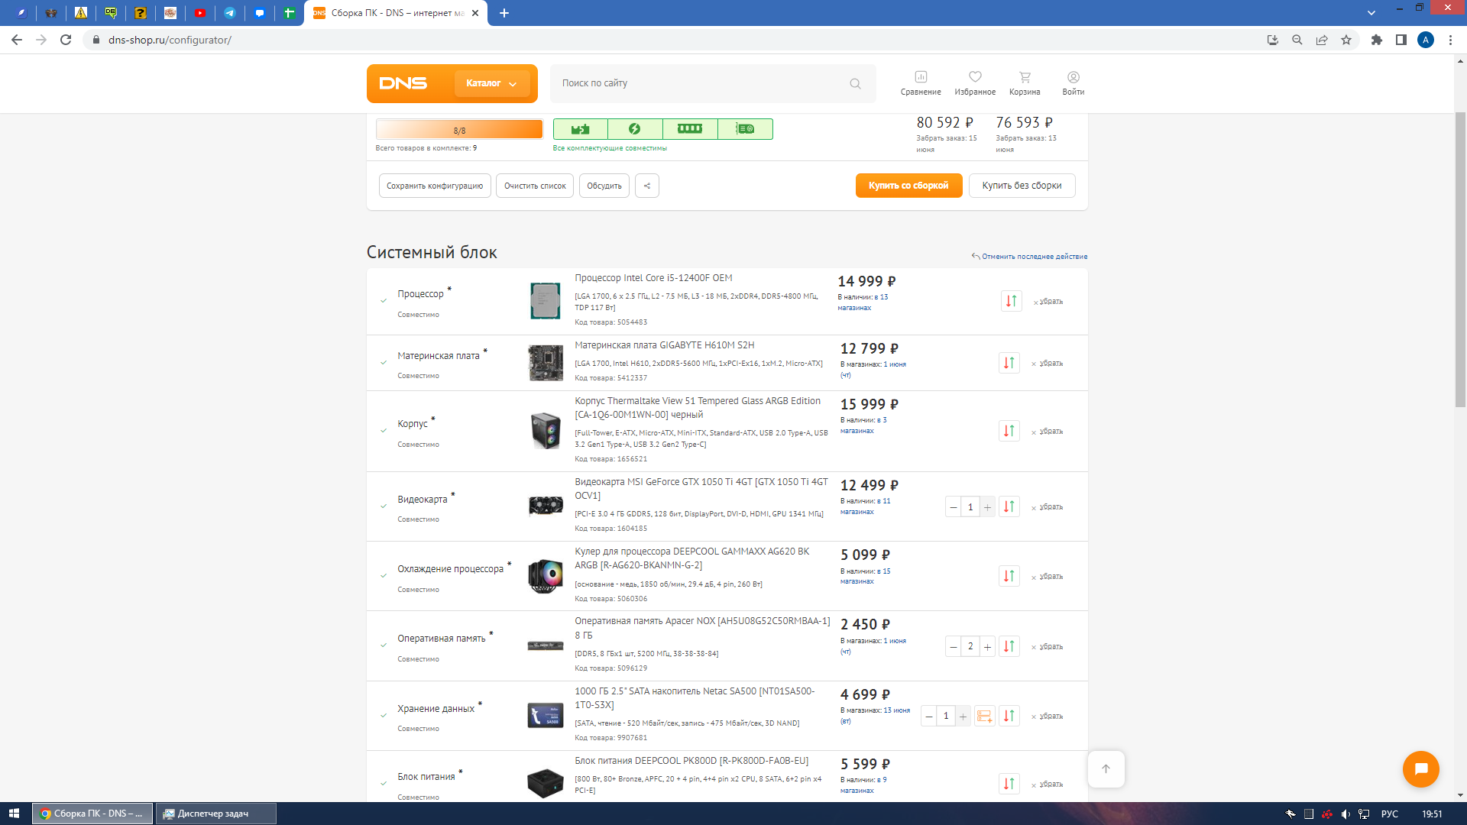Switch the РУС keyboard language indicator
1467x825 pixels.
coord(1389,814)
